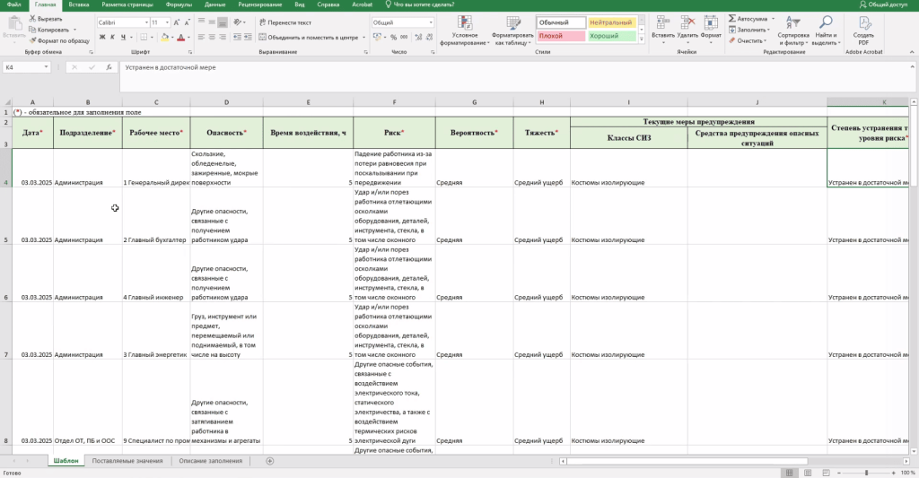Click the text orientation icon
This screenshot has height=478, width=919.
237,22
